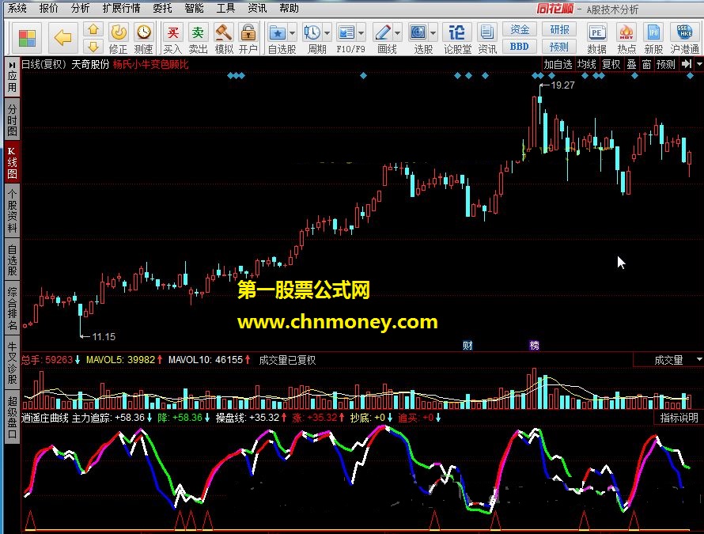Open 资讯 menu in menu bar

[257, 8]
